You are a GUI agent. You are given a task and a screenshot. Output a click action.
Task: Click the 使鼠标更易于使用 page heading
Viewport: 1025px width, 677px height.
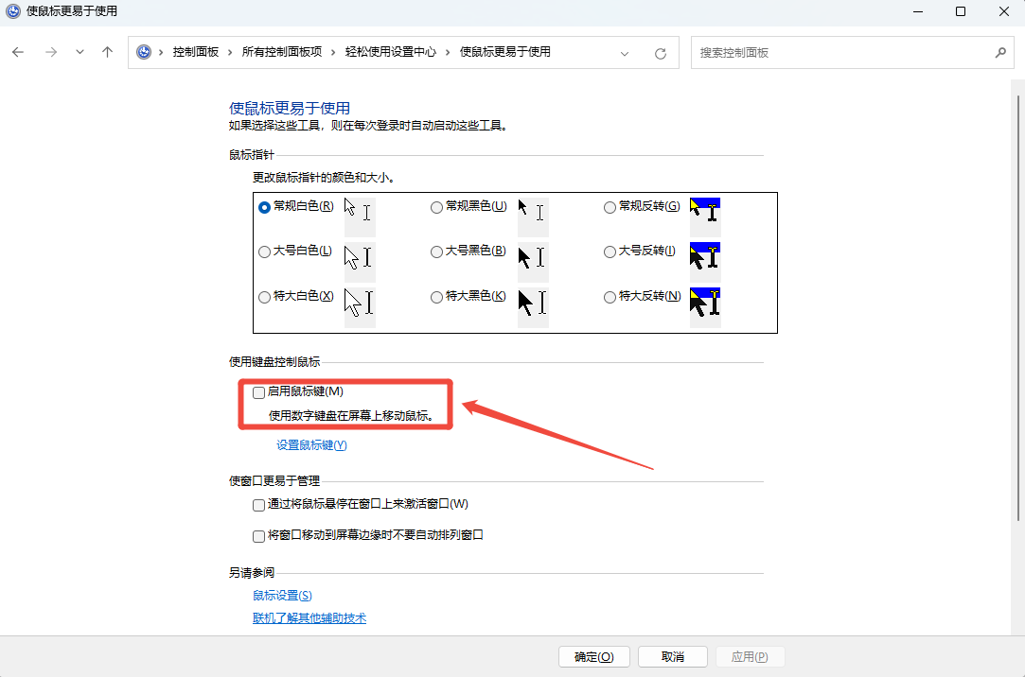coord(290,109)
